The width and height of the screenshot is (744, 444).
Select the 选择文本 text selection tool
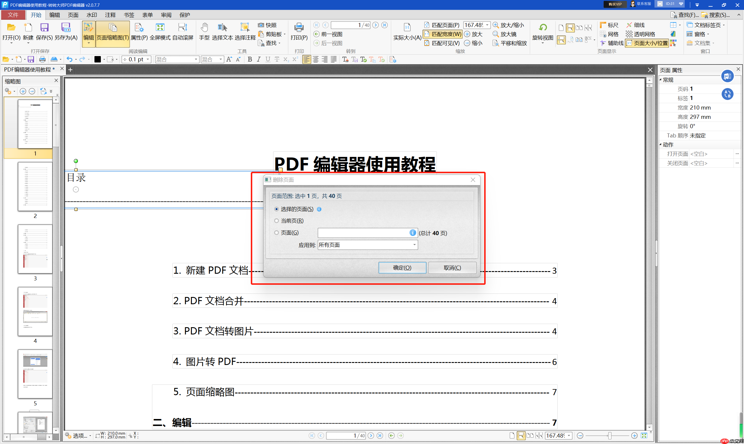(x=222, y=31)
